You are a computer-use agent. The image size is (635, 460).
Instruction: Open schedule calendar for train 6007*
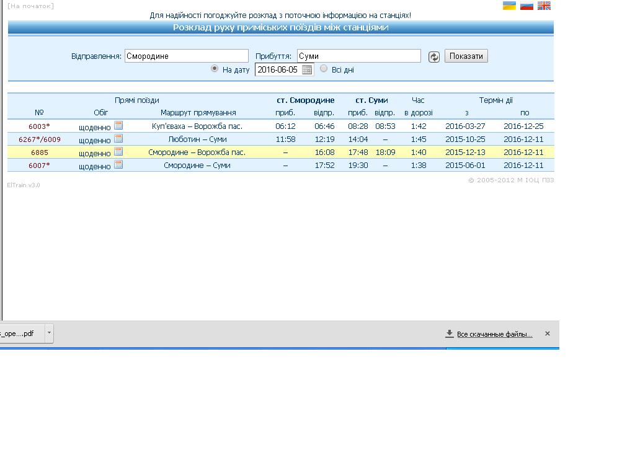tap(118, 164)
